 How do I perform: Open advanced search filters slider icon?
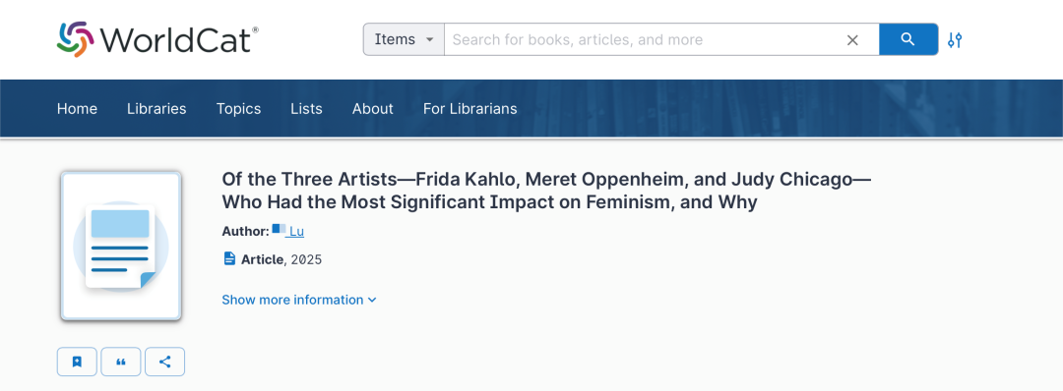click(955, 40)
